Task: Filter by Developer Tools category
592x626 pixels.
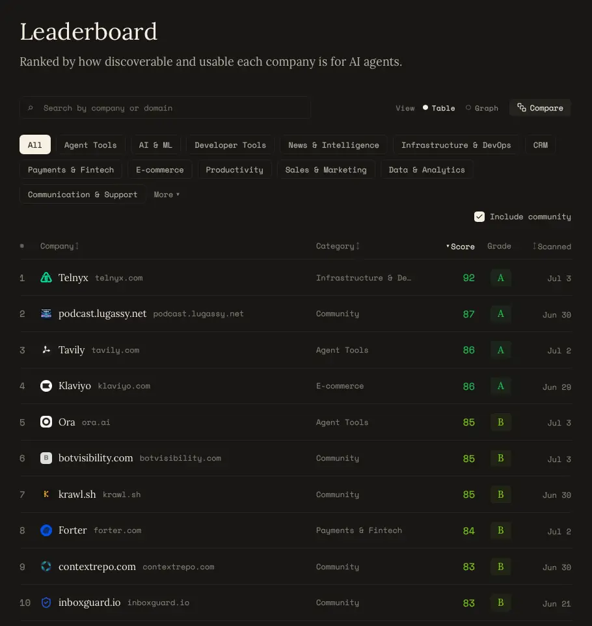Action: pyautogui.click(x=230, y=144)
